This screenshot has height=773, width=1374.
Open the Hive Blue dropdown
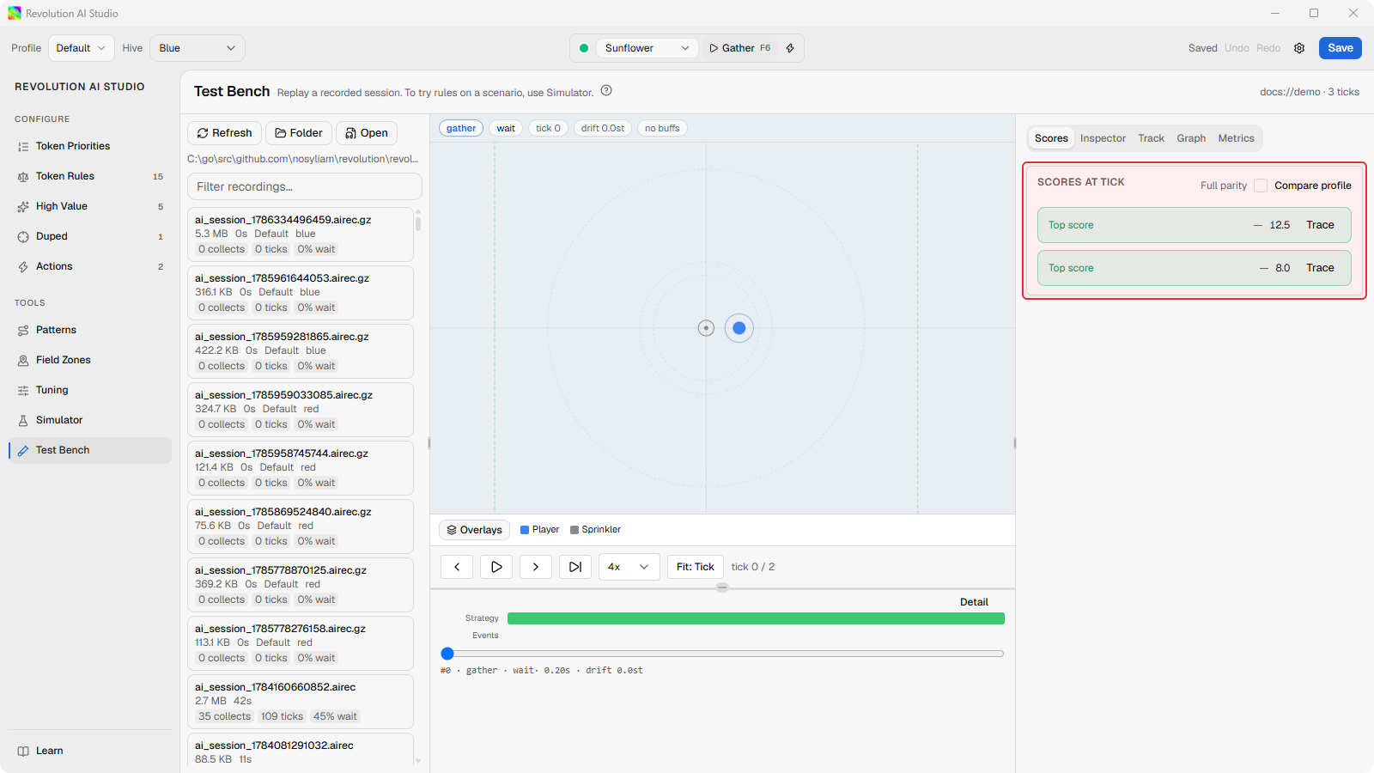pyautogui.click(x=198, y=48)
